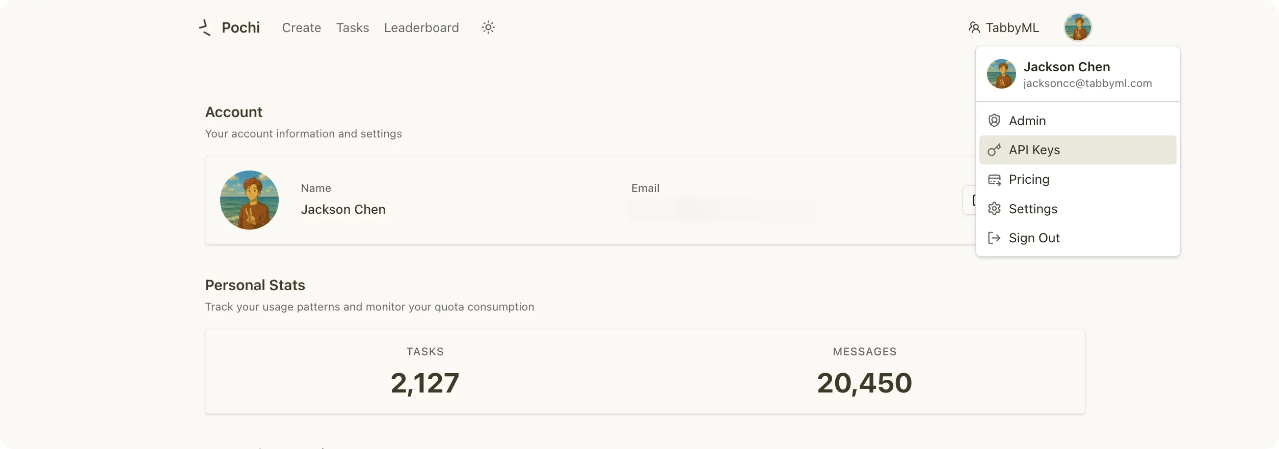Click Jackson Chen name in dropdown header
The width and height of the screenshot is (1279, 449).
tap(1067, 67)
